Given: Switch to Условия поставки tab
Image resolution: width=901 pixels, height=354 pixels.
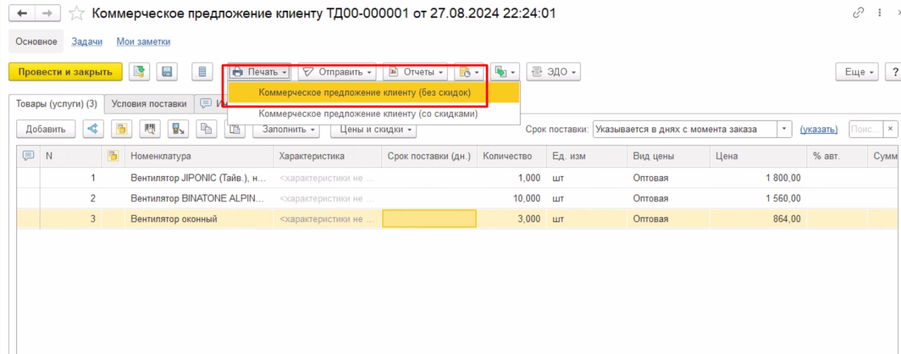Looking at the screenshot, I should coord(149,104).
